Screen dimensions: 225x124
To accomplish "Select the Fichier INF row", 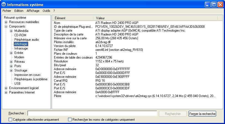I will 137,50.
